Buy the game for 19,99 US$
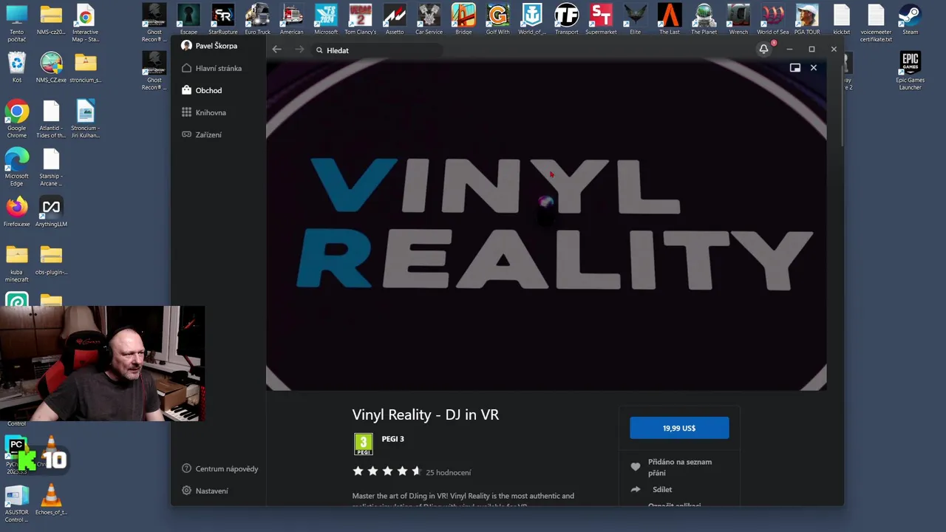The width and height of the screenshot is (946, 532). coord(679,428)
